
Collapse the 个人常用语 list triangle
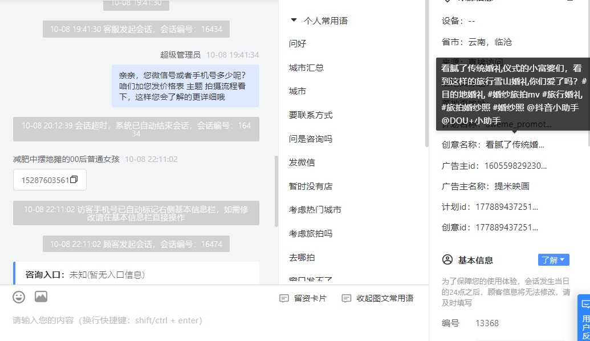point(294,20)
